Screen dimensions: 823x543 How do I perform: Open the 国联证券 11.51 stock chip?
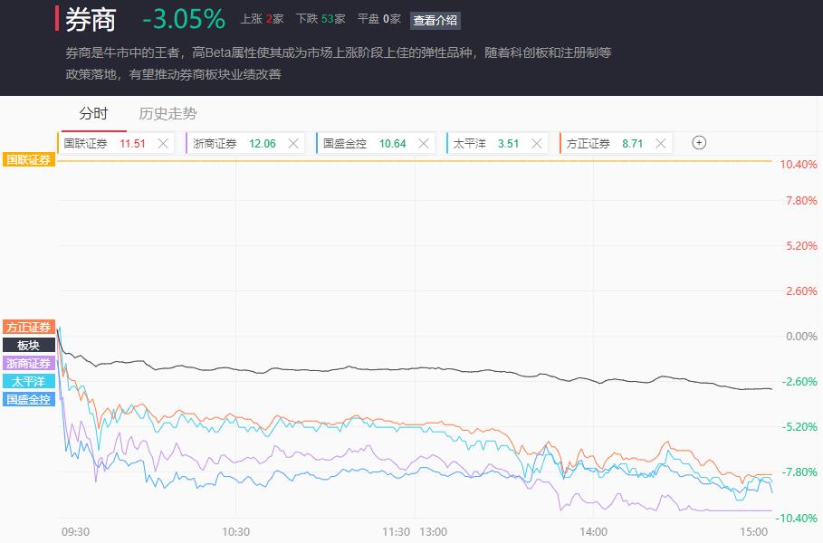(105, 143)
